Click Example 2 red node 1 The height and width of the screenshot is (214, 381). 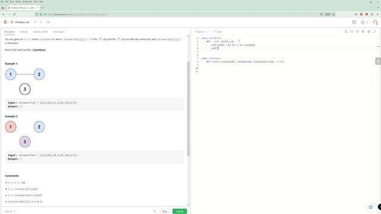coord(11,127)
